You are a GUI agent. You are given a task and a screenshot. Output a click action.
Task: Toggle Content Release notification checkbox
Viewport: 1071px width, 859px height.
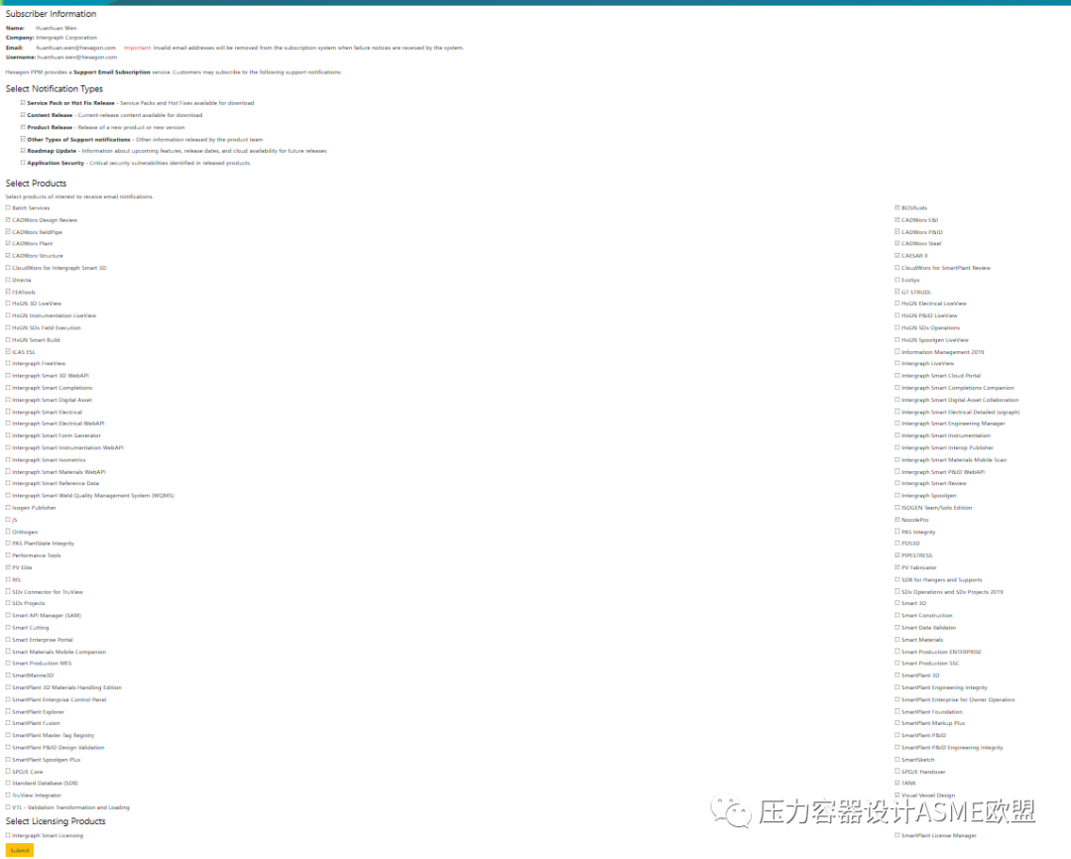click(x=23, y=115)
